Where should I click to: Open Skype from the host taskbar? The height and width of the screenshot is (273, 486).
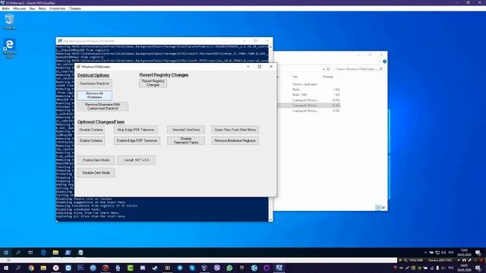(x=192, y=268)
